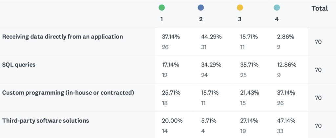Click the Total column header
Viewport: 336px width, 138px height.
[319, 8]
